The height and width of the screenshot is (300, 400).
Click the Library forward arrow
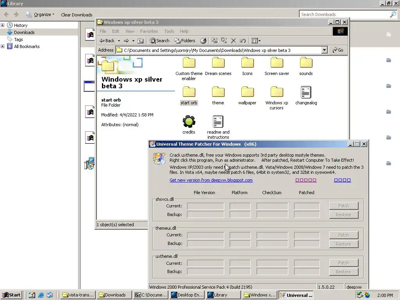pyautogui.click(x=16, y=14)
